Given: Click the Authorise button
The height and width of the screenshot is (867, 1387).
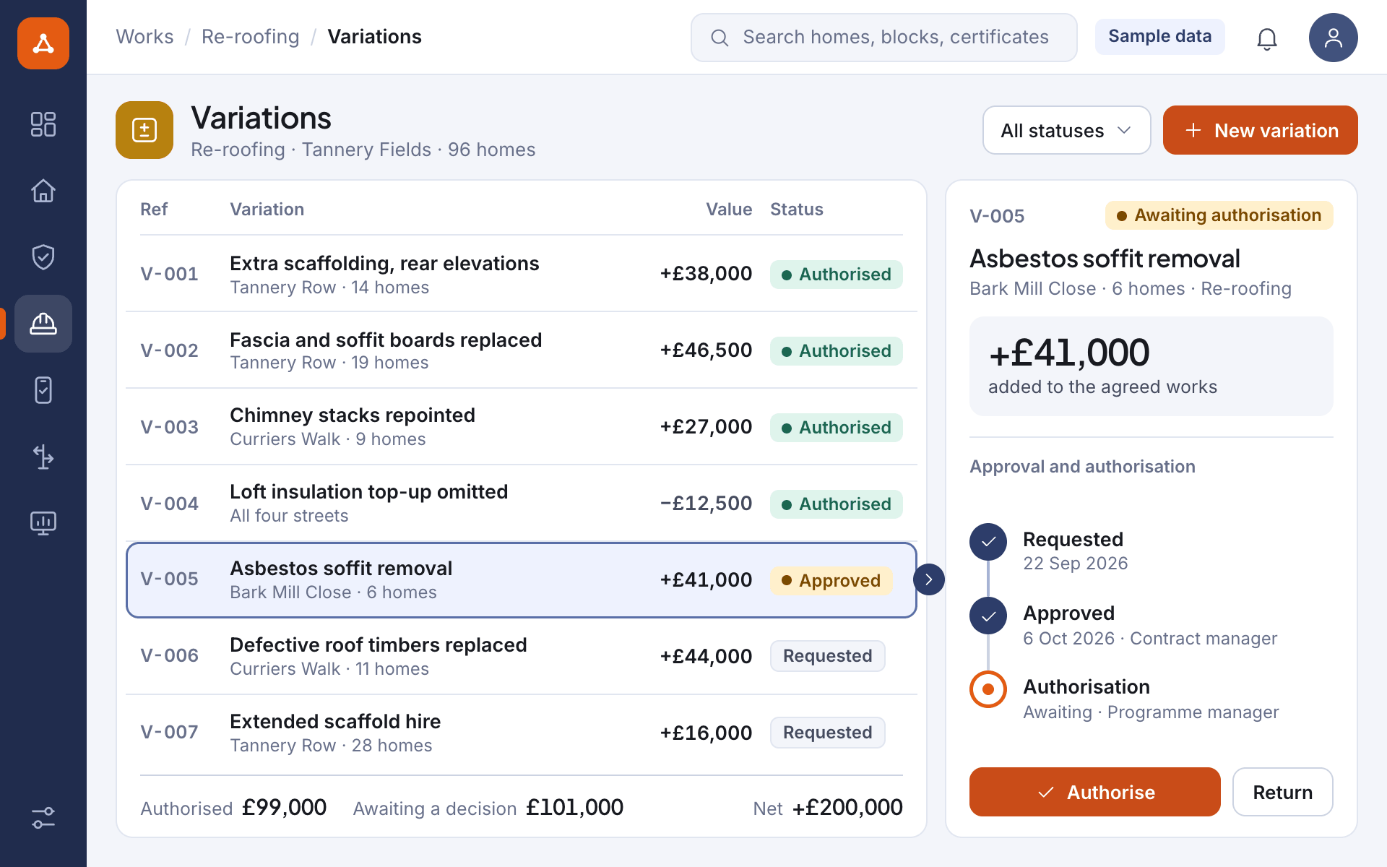Looking at the screenshot, I should pos(1094,792).
